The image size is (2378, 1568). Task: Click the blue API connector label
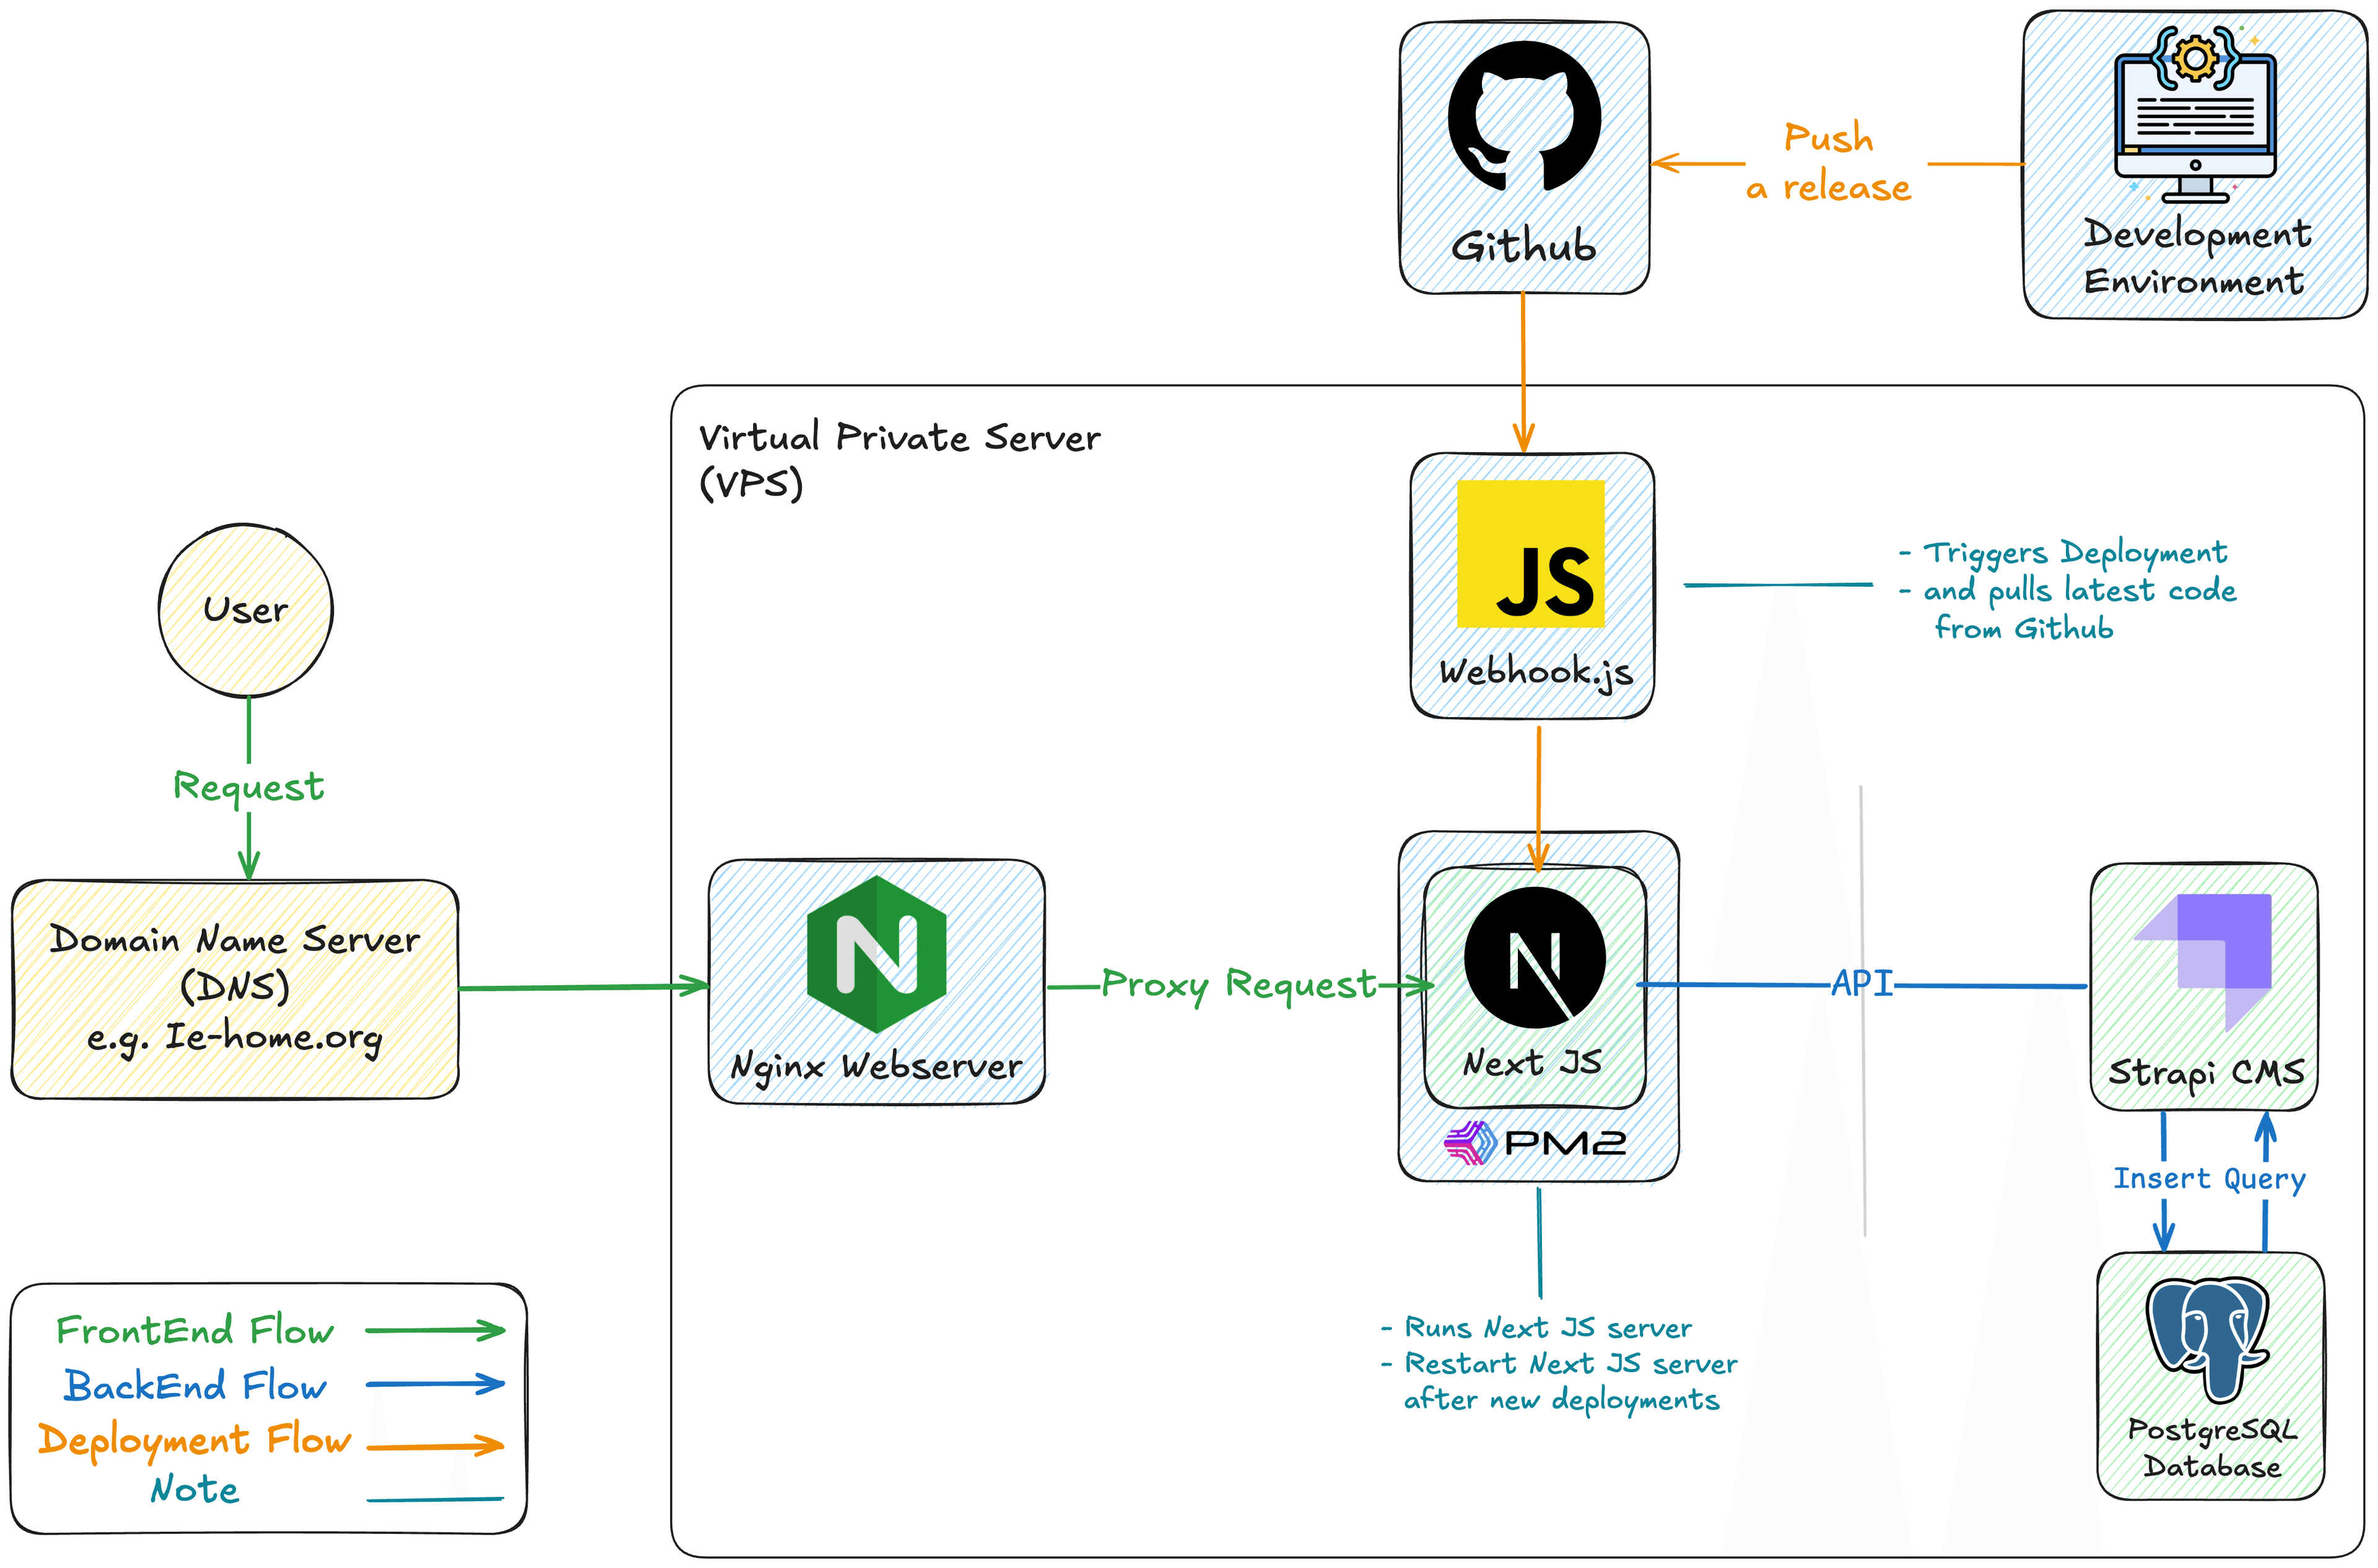coord(1862,984)
